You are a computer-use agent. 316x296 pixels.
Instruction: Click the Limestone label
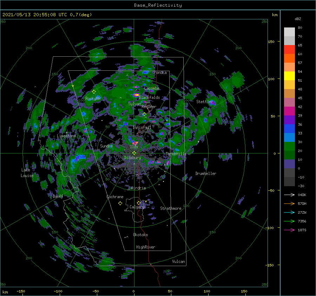coord(66,136)
